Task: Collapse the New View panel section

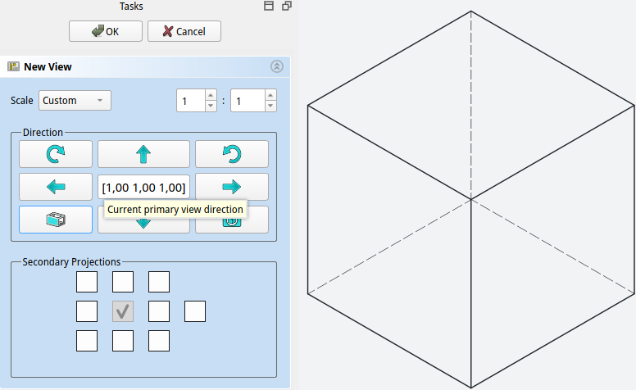Action: (x=276, y=66)
